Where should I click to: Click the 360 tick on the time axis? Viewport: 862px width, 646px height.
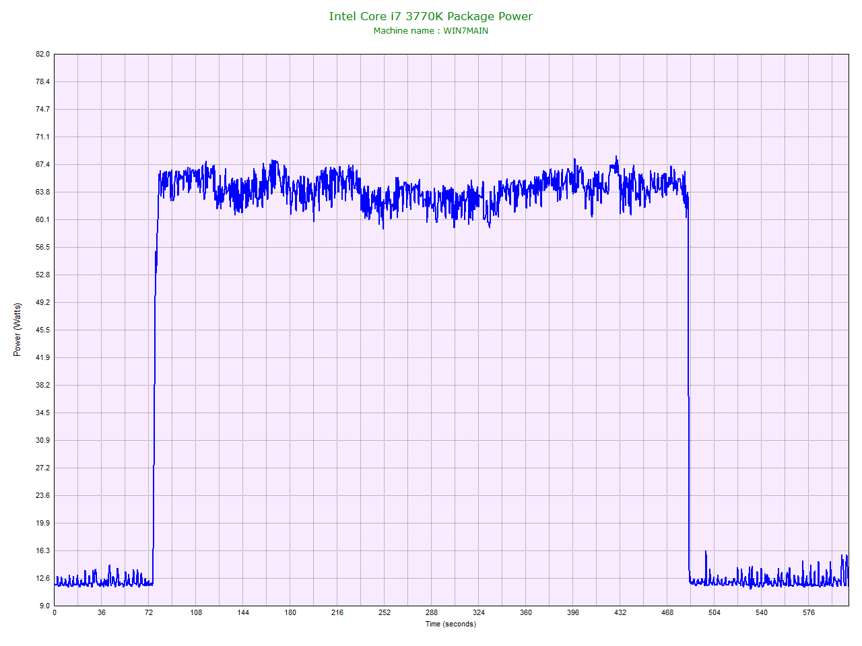tap(526, 612)
